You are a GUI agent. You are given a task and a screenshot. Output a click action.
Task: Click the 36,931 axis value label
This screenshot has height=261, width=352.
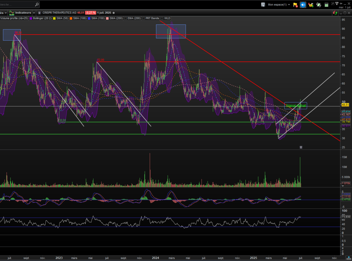click(x=346, y=126)
